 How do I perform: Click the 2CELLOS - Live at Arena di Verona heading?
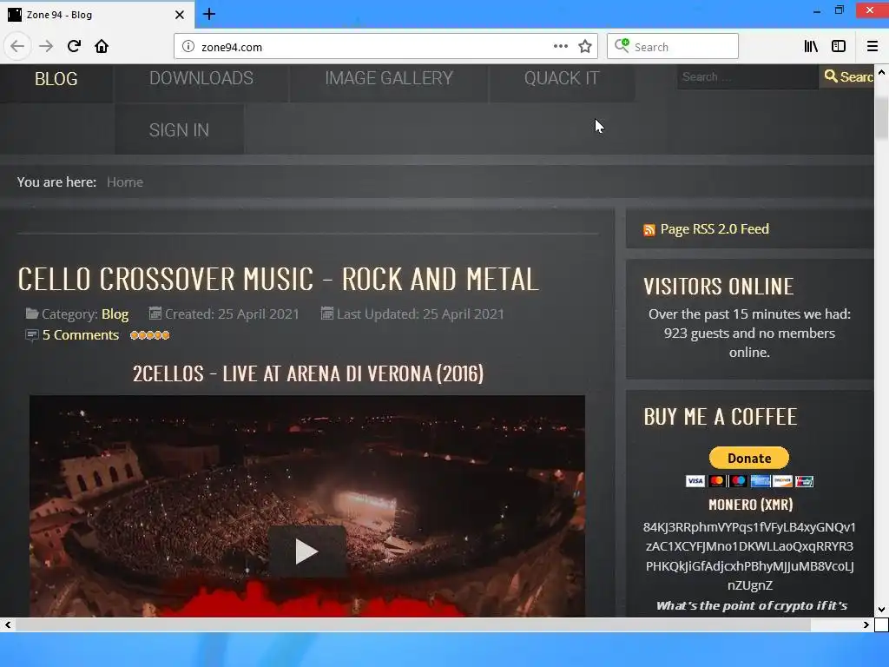pos(308,373)
